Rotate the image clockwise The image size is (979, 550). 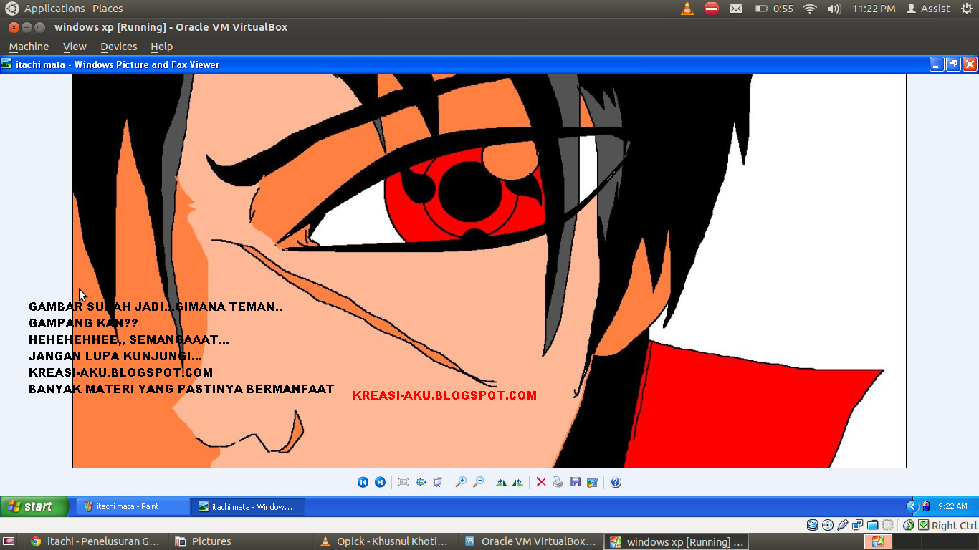(x=501, y=482)
